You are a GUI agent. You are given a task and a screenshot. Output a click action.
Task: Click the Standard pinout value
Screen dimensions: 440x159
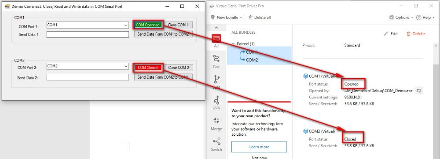(x=352, y=45)
